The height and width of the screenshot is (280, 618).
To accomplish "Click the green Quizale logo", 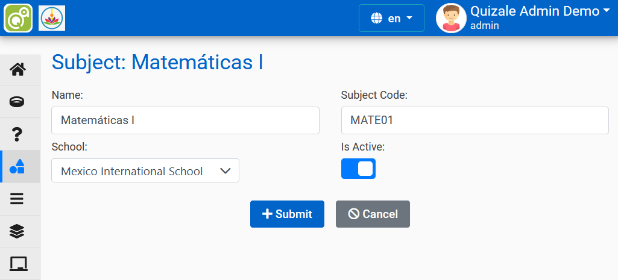I will coord(18,18).
